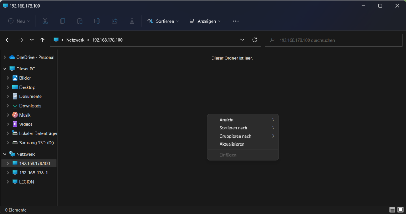Expand the LEGION network node
406x214 pixels.
(8, 182)
